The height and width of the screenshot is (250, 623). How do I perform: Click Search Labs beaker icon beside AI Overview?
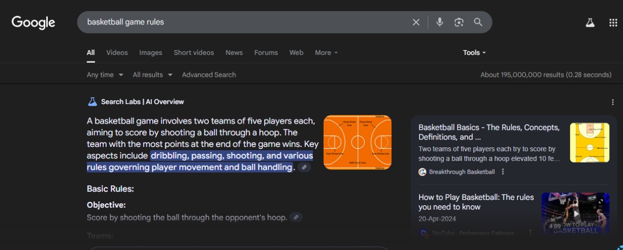point(92,102)
